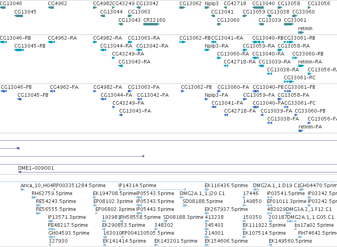Select the CG13045 gene label

tap(25, 11)
